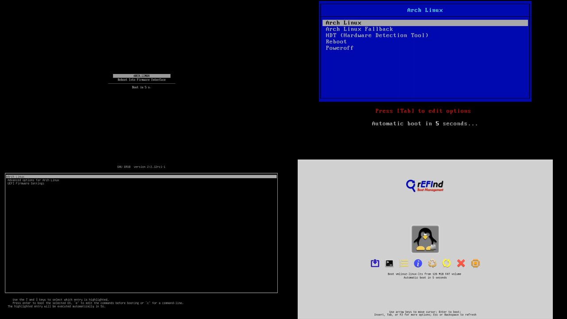This screenshot has width=567, height=319.
Task: Select Poweroff in the blue boot menu
Action: 339,48
